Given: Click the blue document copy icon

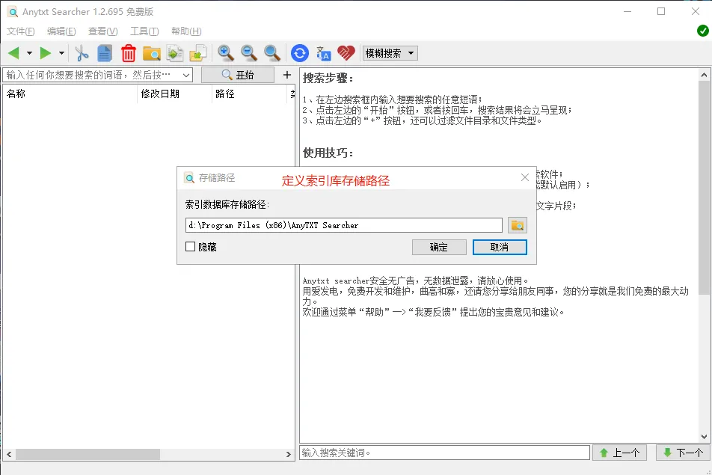Looking at the screenshot, I should [105, 53].
